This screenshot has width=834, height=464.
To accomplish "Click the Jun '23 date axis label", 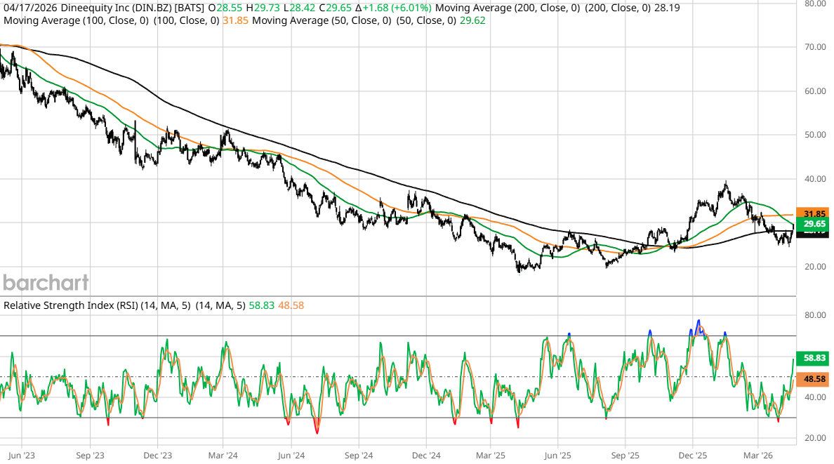I will (22, 456).
